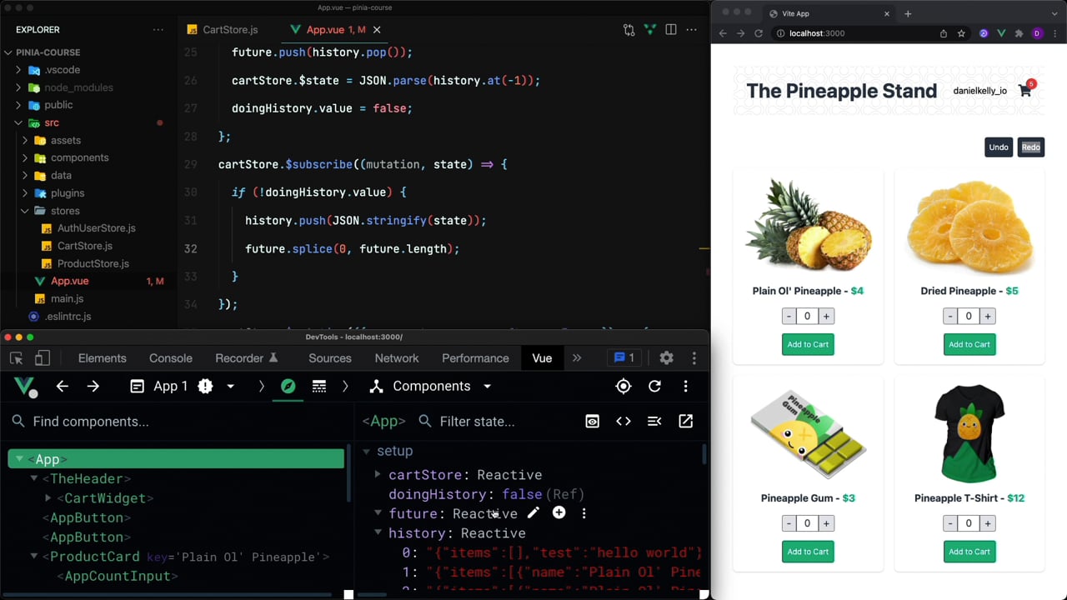Screen dimensions: 1067x600
Task: Open Explorer panel more actions ellipsis
Action: 158,30
